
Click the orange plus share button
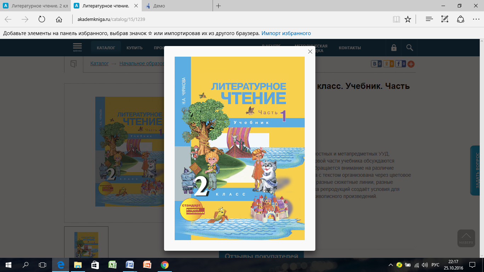[x=411, y=64]
